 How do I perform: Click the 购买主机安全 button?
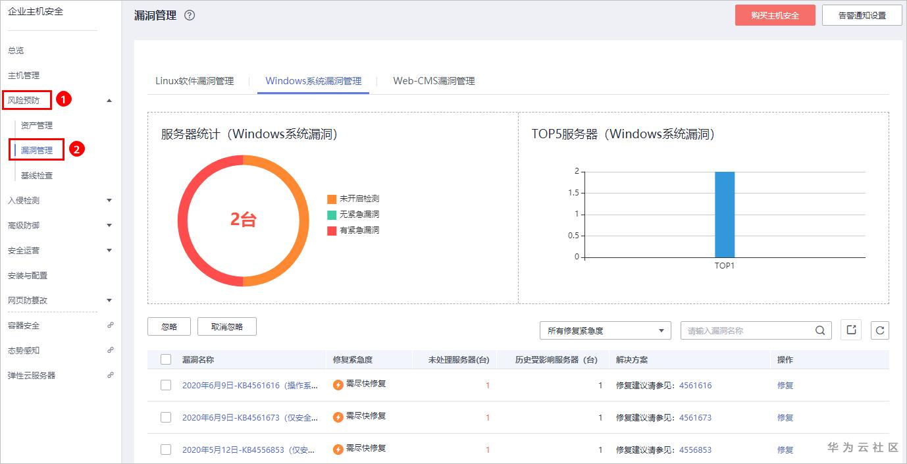coord(775,15)
